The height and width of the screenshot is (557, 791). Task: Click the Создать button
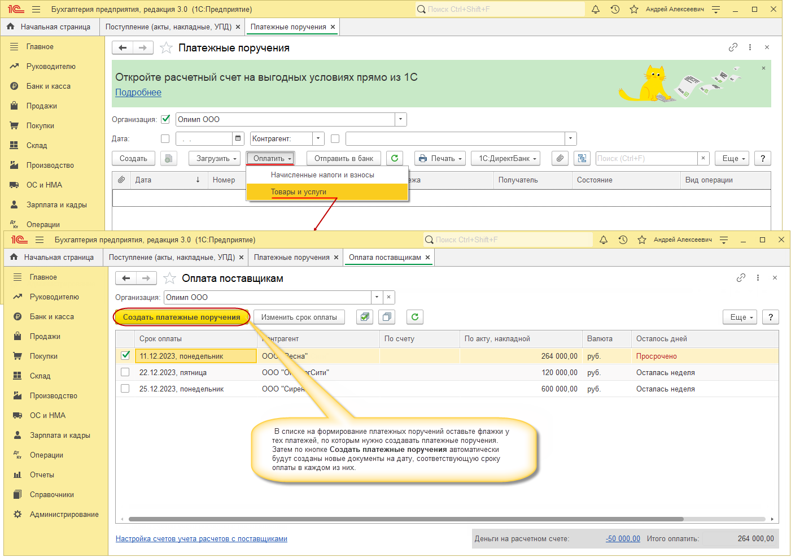coord(133,158)
